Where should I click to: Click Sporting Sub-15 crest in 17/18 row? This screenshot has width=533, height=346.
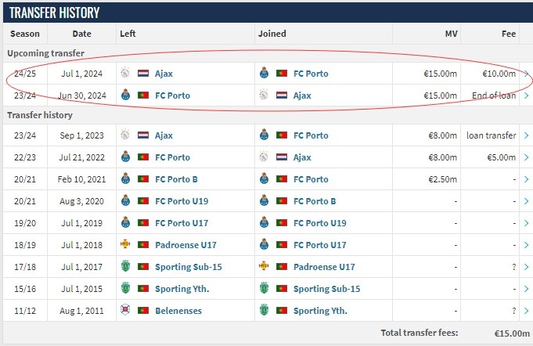(x=125, y=266)
